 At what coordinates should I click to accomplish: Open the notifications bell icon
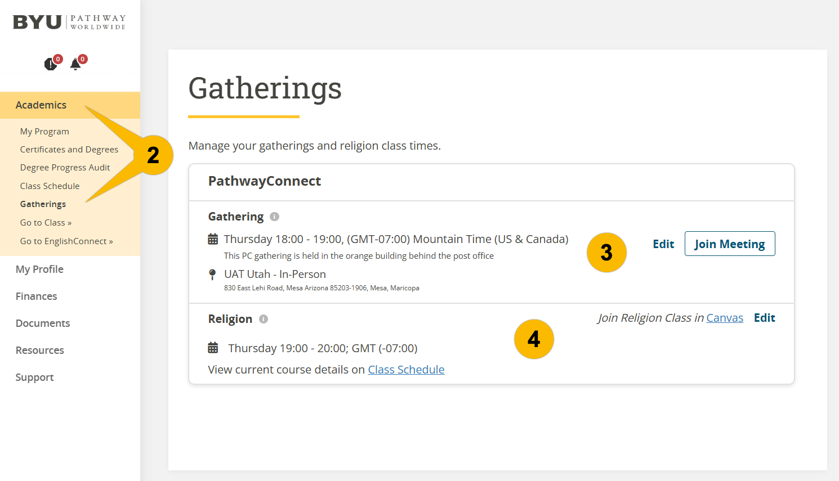[75, 64]
